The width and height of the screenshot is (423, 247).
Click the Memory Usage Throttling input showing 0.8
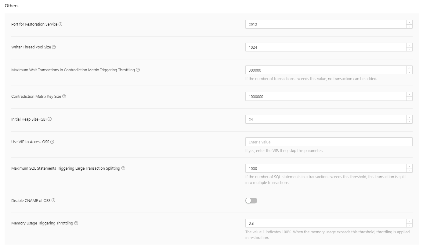pos(325,223)
